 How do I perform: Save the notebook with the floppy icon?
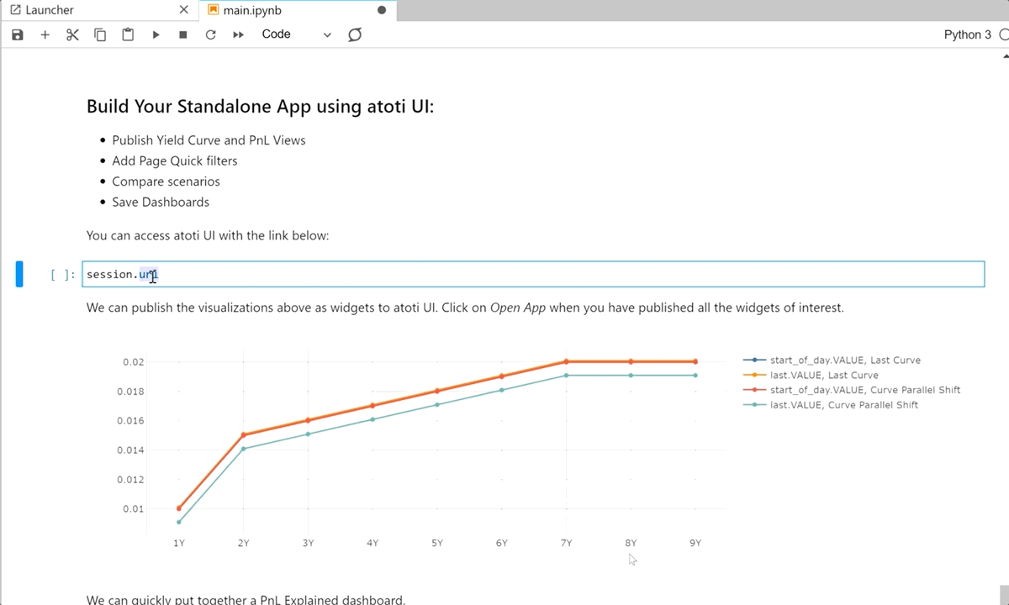pyautogui.click(x=18, y=34)
